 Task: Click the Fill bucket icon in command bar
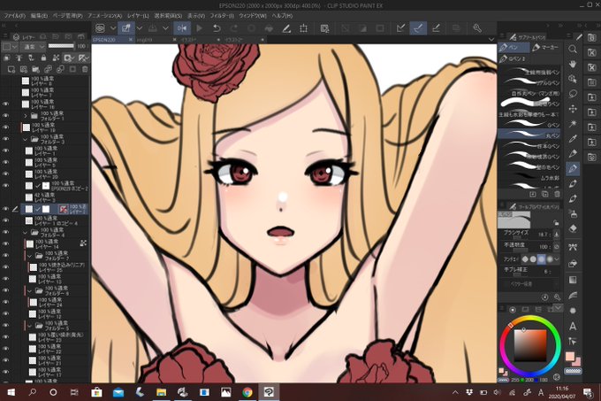coord(269,28)
